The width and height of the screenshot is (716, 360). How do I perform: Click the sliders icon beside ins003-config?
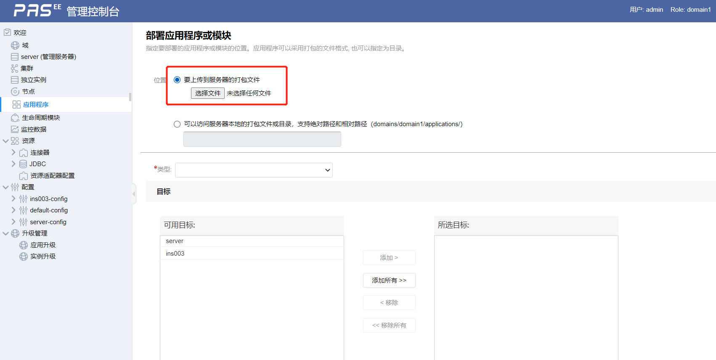23,199
